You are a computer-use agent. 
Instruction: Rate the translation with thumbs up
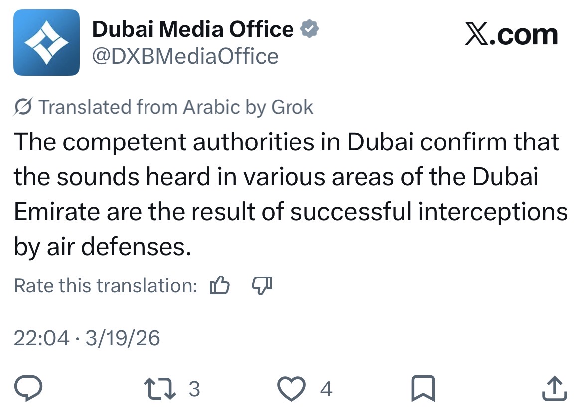(x=219, y=285)
